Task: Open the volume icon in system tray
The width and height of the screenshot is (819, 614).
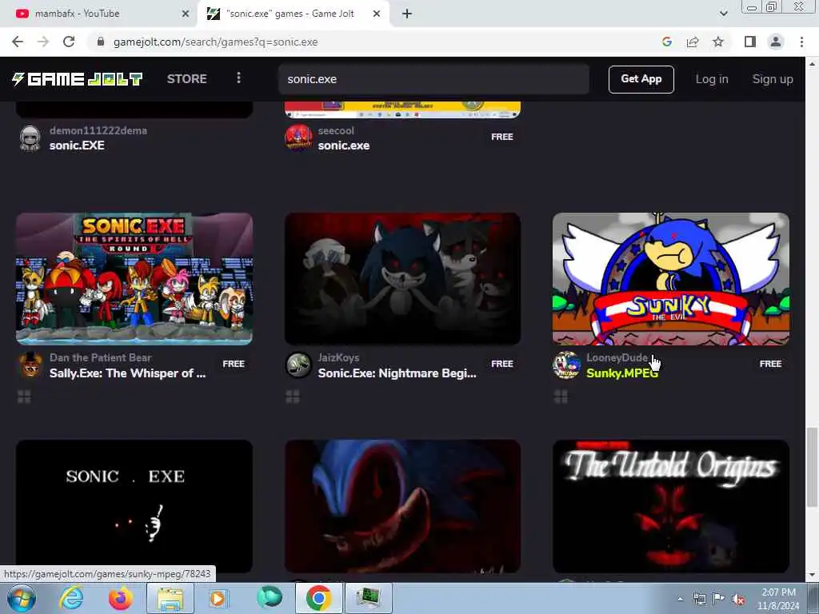Action: 738,600
